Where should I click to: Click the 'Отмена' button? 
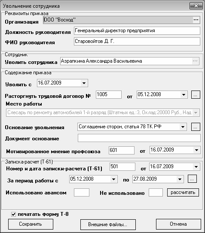point(178,224)
